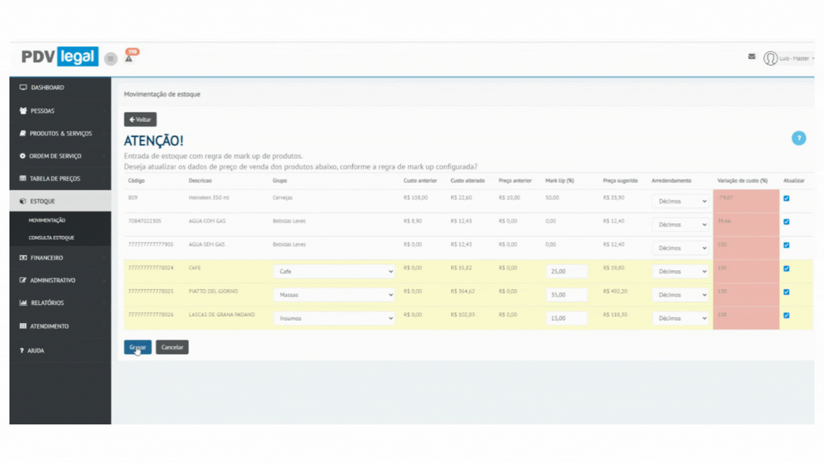The height and width of the screenshot is (463, 824).
Task: Click the Relatórios chart icon
Action: (23, 303)
